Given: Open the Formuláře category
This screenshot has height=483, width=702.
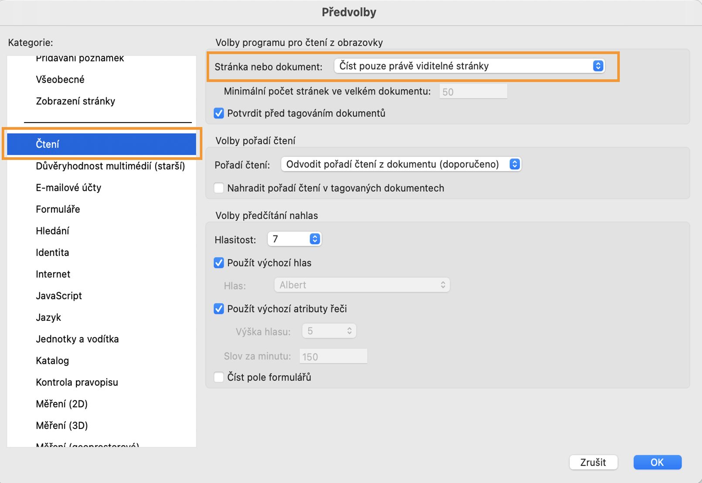Looking at the screenshot, I should [x=58, y=210].
